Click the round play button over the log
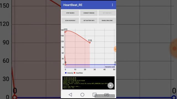 click(111, 86)
